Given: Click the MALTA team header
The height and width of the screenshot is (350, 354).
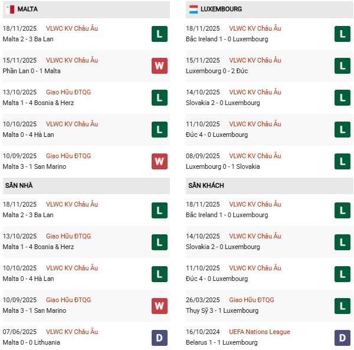Looking at the screenshot, I should (28, 9).
